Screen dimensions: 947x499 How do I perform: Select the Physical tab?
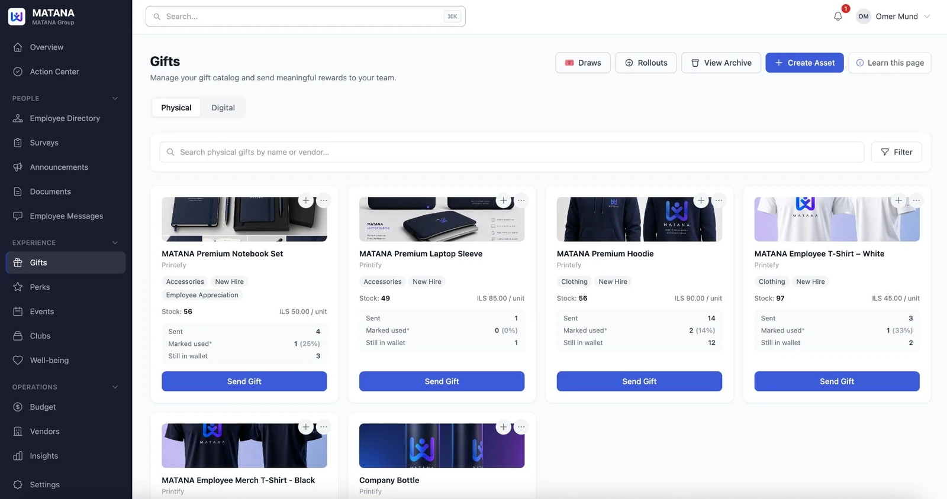pyautogui.click(x=176, y=108)
